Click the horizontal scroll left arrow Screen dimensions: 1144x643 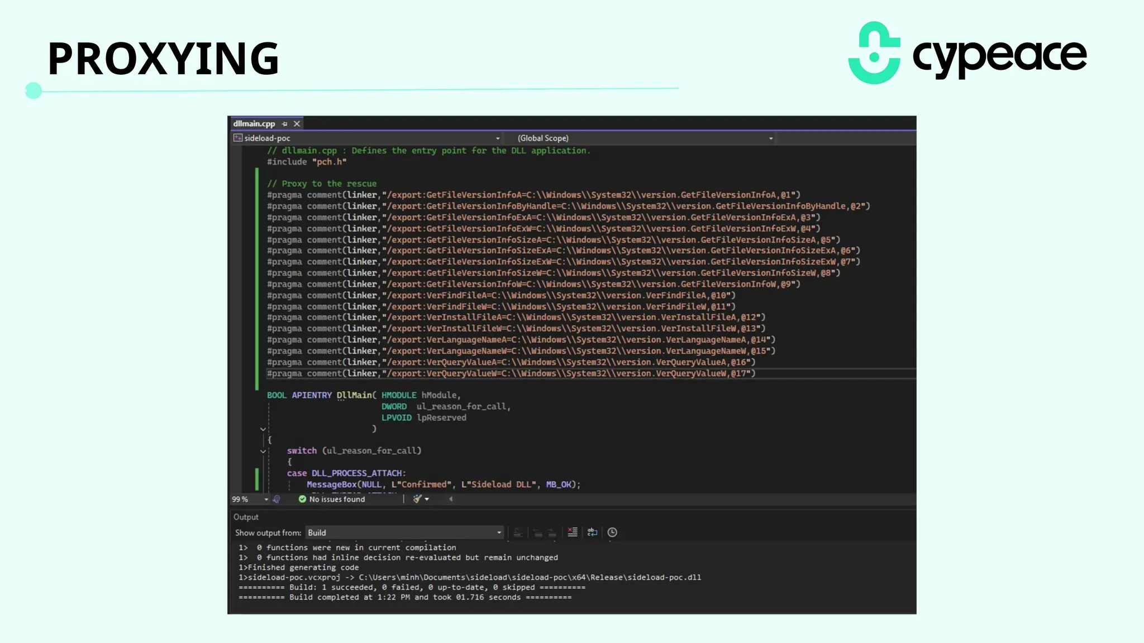click(451, 499)
